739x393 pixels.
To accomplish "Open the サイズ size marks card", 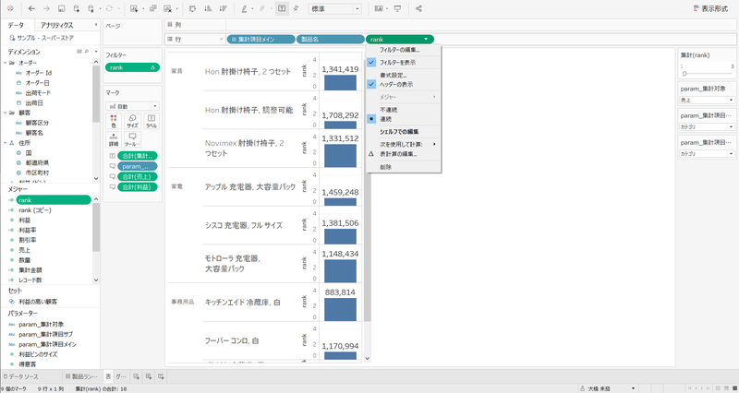I will click(x=132, y=121).
